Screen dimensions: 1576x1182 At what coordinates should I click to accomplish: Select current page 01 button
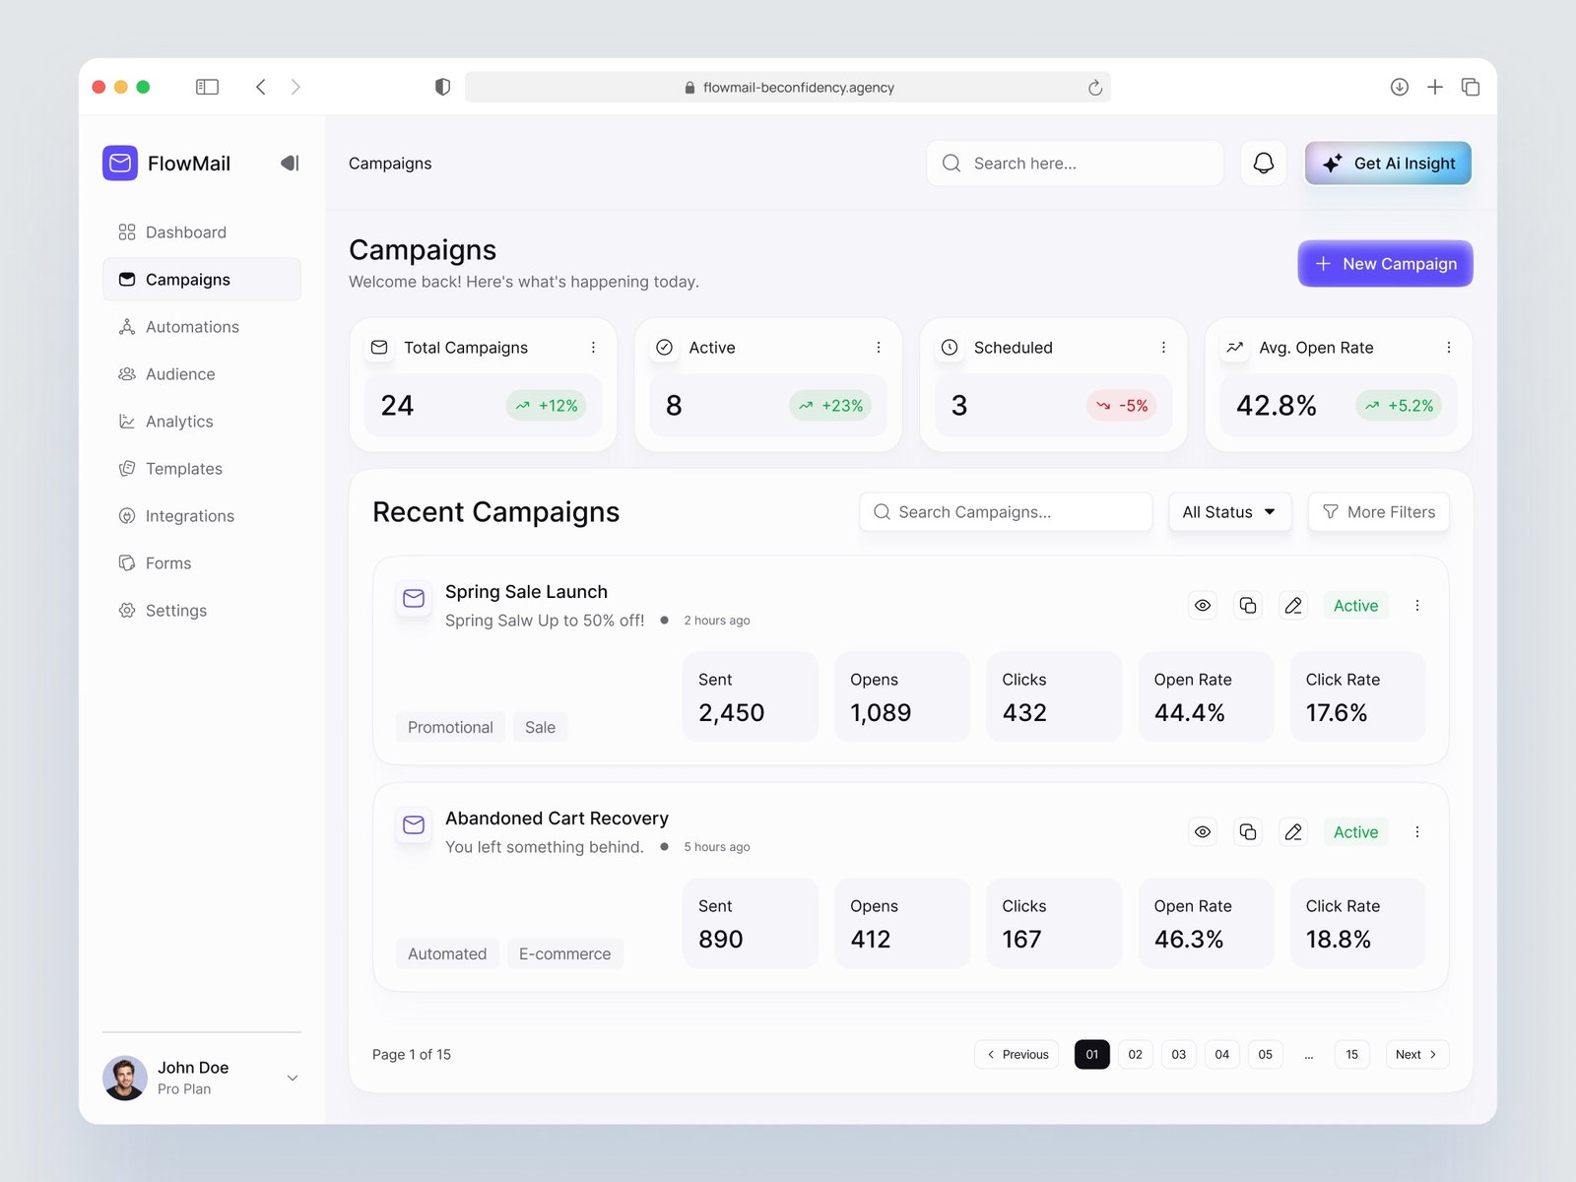(x=1092, y=1054)
